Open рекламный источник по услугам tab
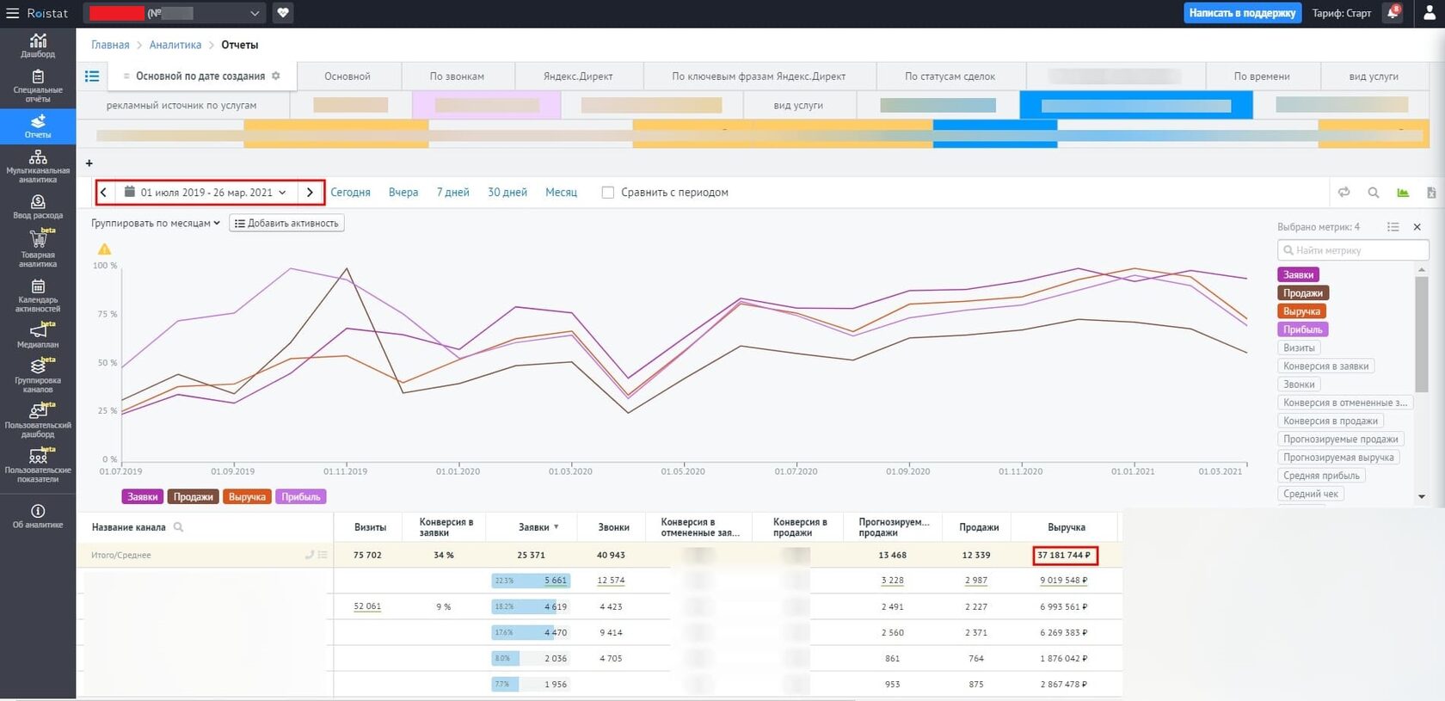 (x=181, y=105)
